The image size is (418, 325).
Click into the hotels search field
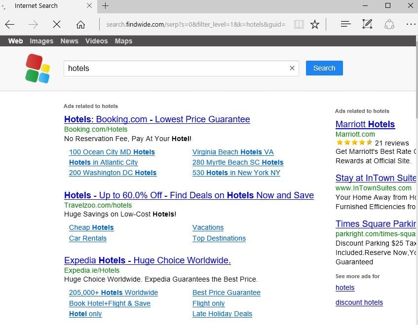tap(175, 69)
